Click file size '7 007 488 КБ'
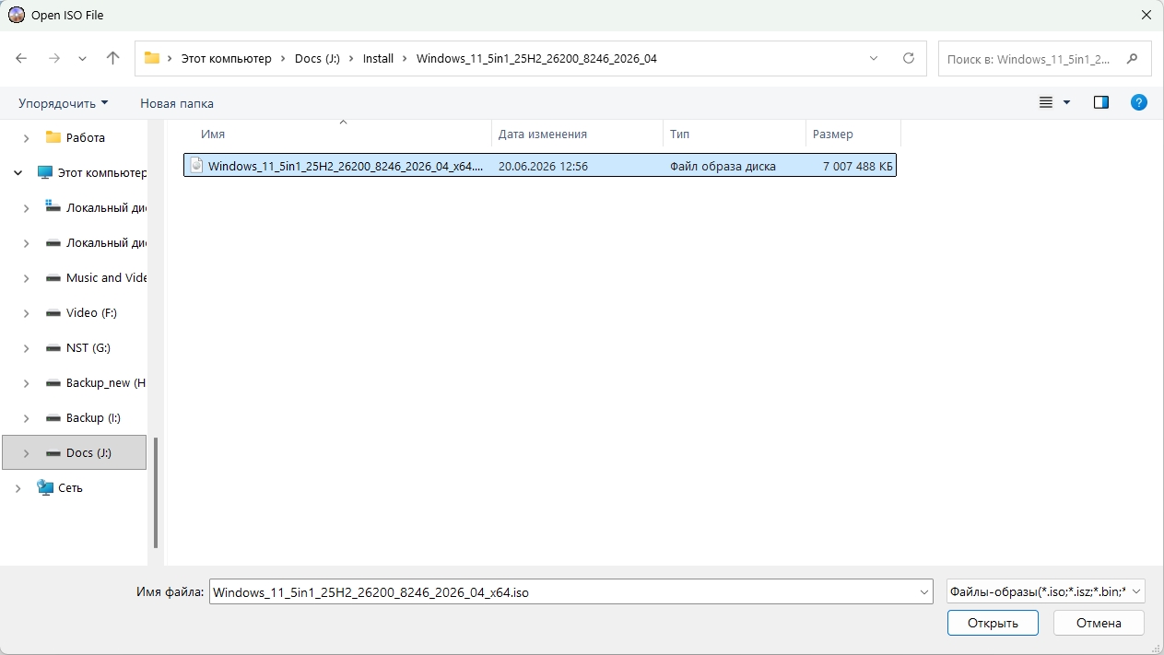Image resolution: width=1164 pixels, height=655 pixels. point(857,167)
